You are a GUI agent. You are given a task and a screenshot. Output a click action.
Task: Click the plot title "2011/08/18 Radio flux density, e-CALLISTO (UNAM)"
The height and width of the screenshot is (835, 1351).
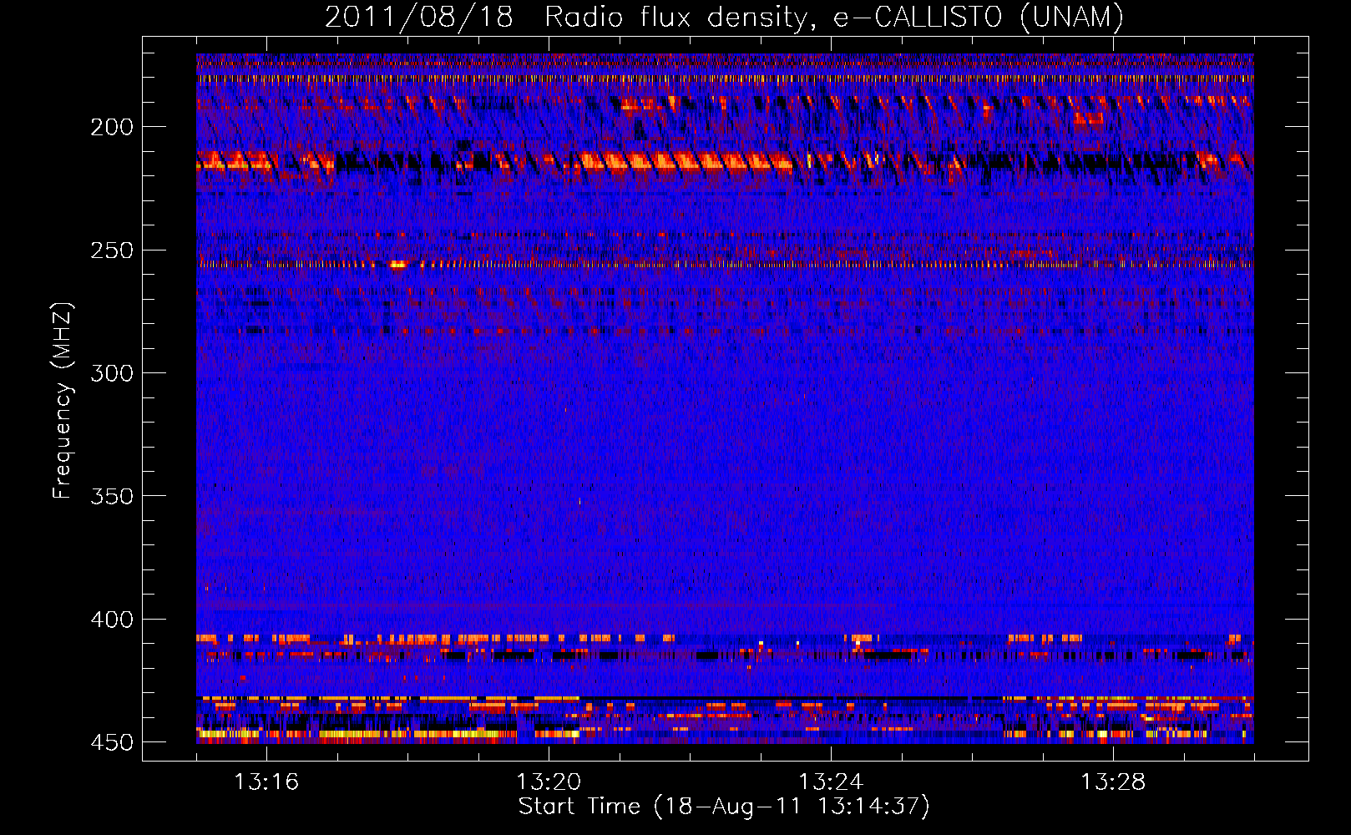(x=724, y=18)
